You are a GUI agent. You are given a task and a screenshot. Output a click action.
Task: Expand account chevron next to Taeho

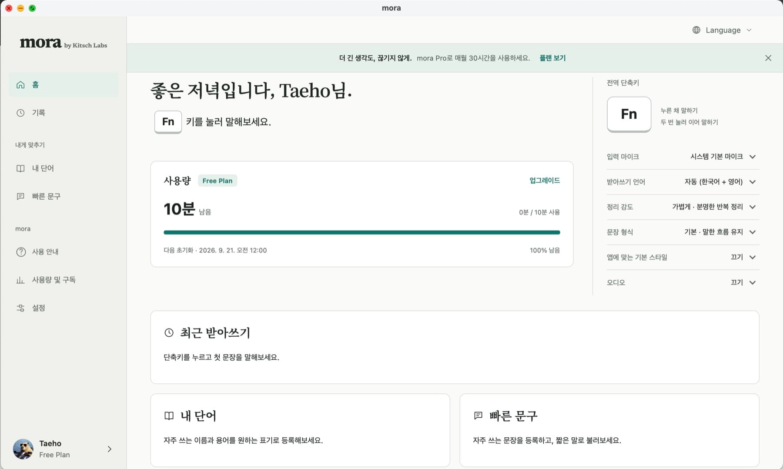[x=110, y=449]
